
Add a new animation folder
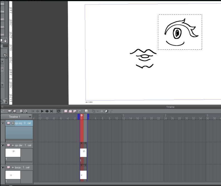[65, 111]
